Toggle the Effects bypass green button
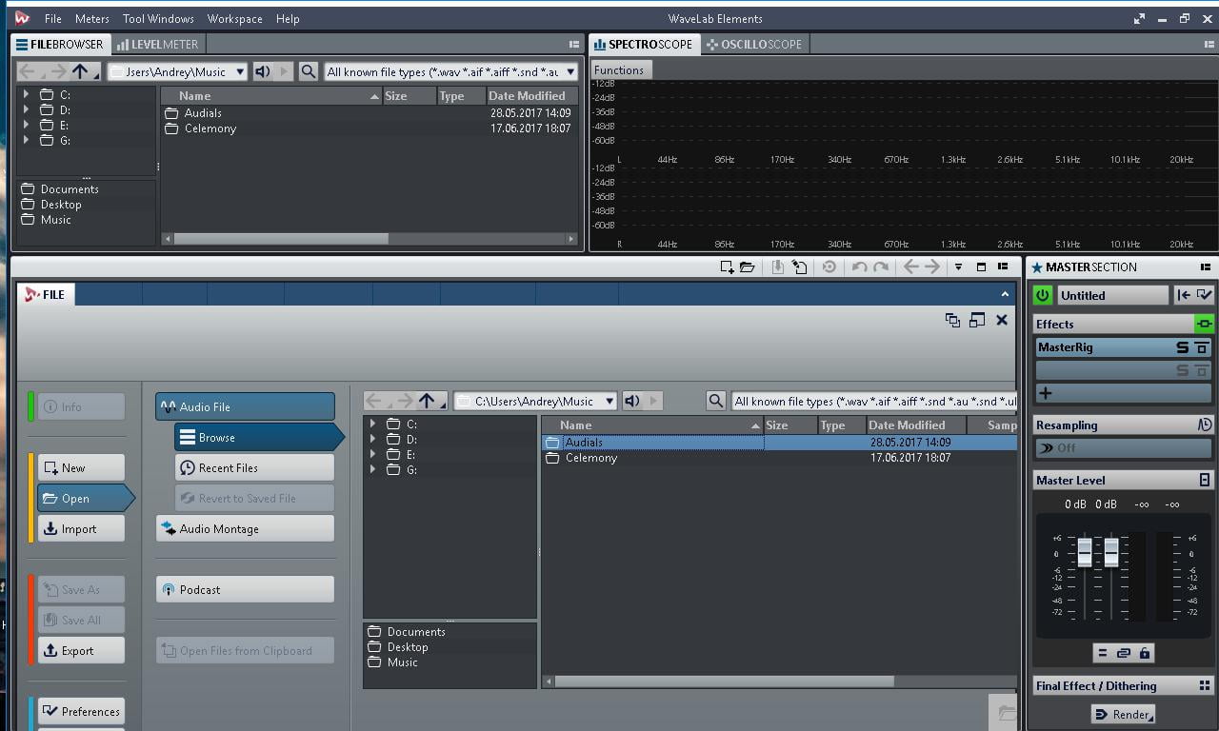This screenshot has width=1219, height=731. (1204, 324)
